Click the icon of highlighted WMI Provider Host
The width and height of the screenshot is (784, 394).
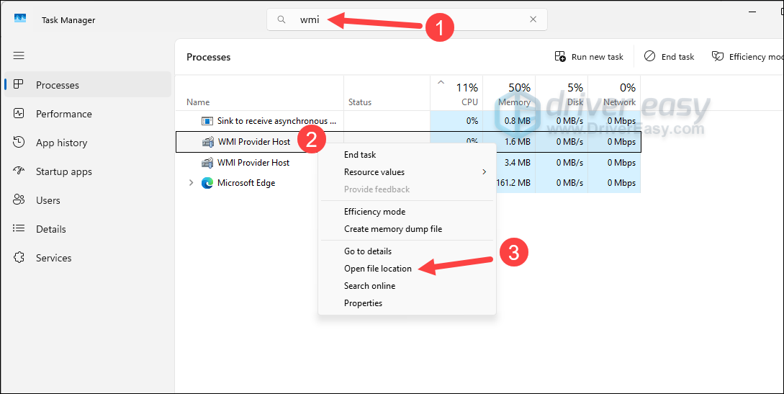(208, 142)
